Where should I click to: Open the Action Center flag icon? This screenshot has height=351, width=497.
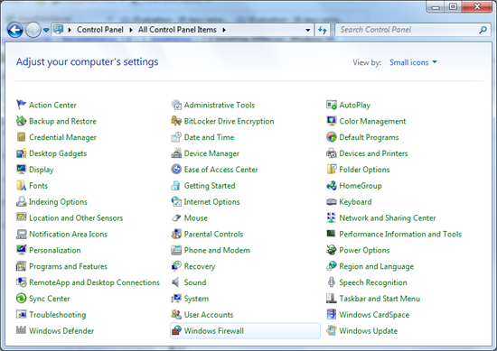click(21, 105)
